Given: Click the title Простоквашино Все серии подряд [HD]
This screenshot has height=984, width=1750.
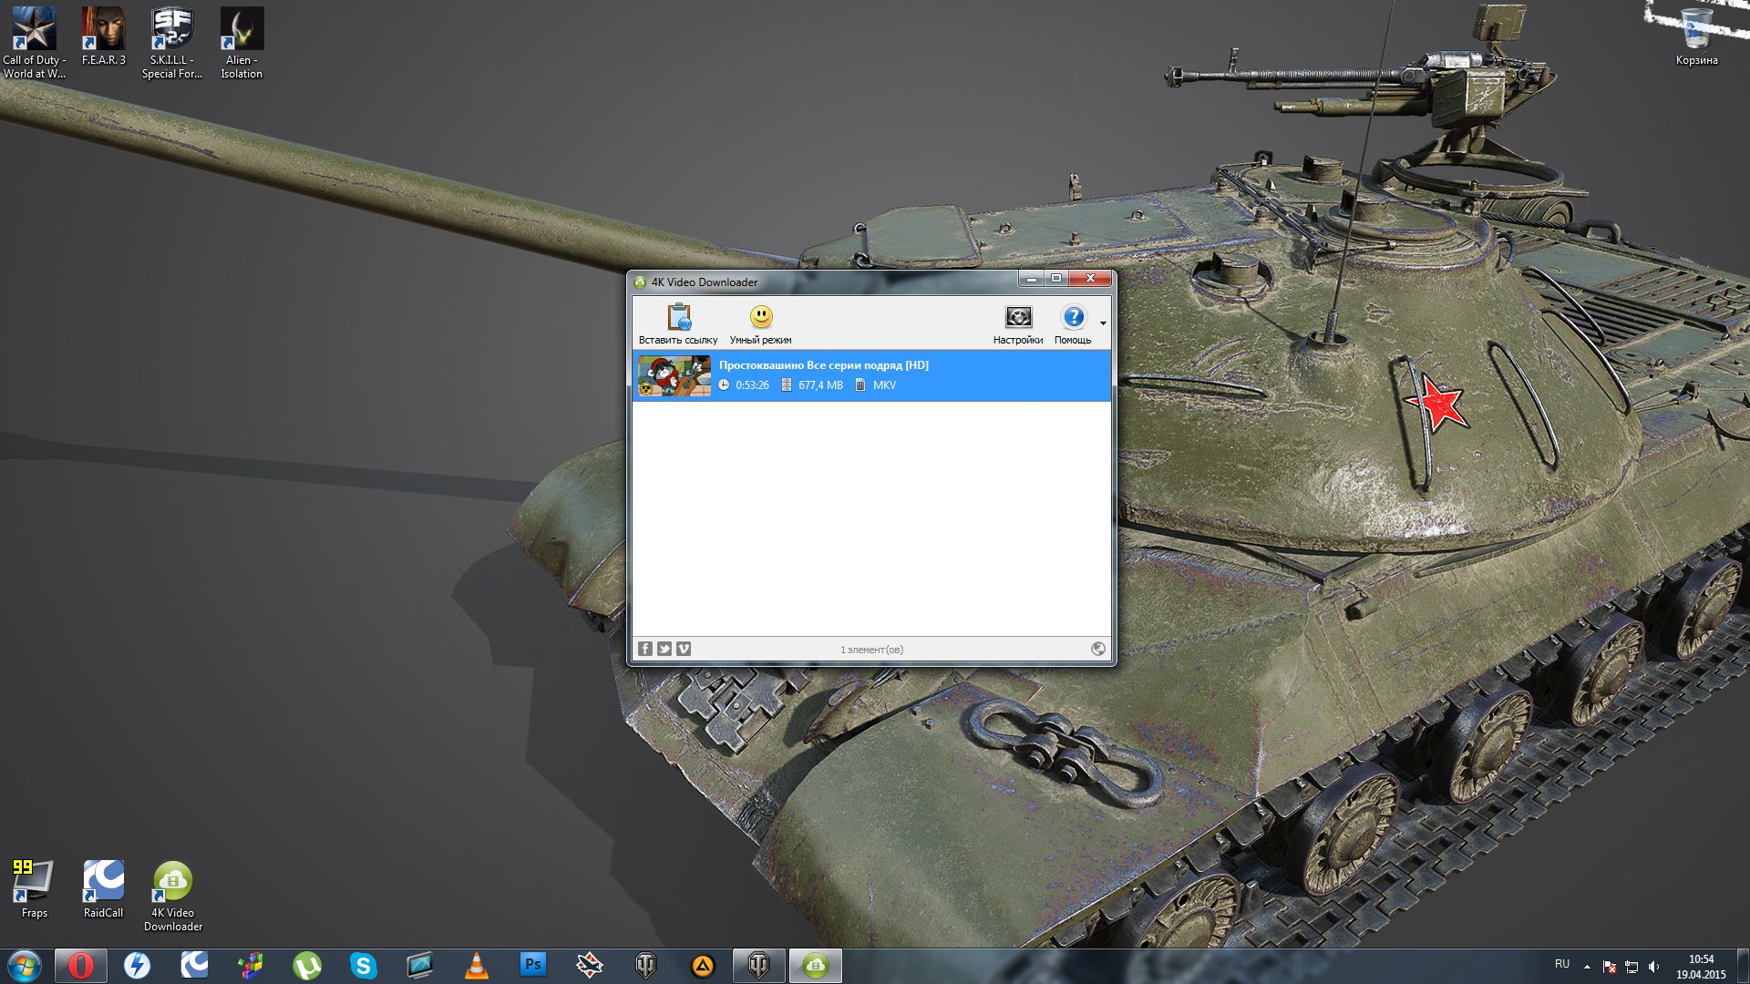Looking at the screenshot, I should (824, 365).
